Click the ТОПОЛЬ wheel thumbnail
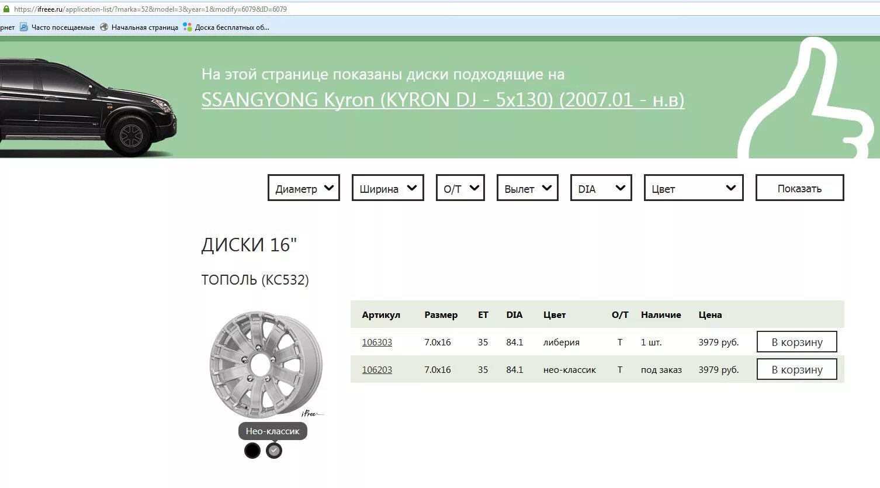 click(266, 365)
